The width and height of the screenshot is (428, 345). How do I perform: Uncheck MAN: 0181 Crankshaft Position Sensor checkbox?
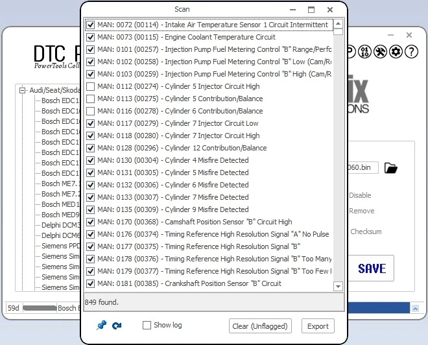tap(90, 283)
